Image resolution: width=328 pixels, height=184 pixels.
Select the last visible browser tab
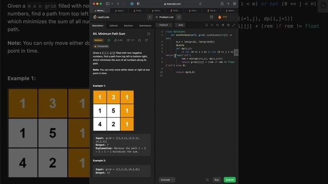[x=230, y=10]
